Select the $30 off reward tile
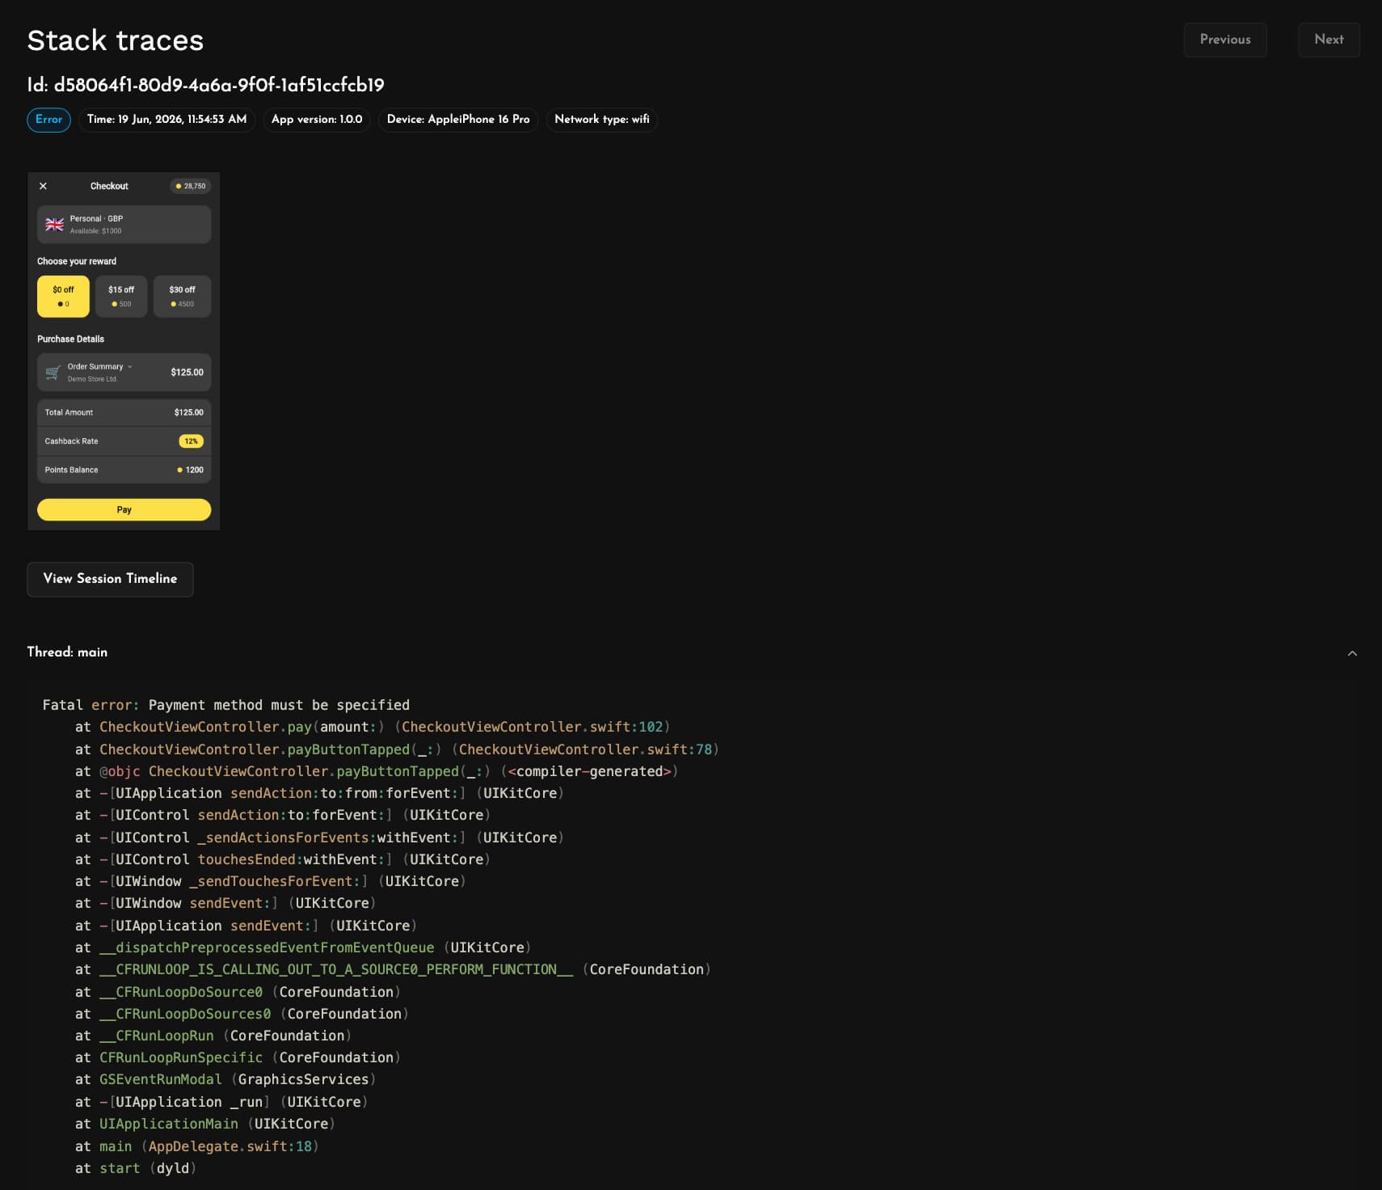 (x=182, y=297)
